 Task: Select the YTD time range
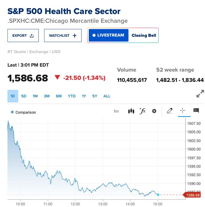click(x=72, y=96)
